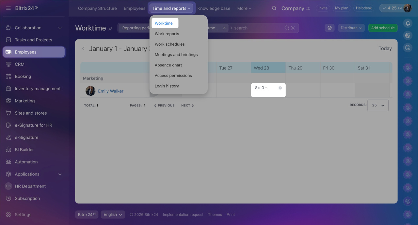Open the Distribute dropdown
This screenshot has height=225, width=418.
351,28
